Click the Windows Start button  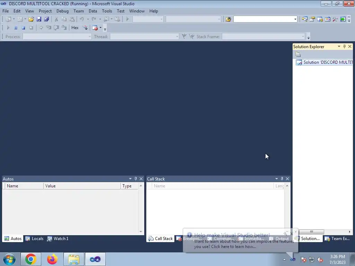click(9, 259)
